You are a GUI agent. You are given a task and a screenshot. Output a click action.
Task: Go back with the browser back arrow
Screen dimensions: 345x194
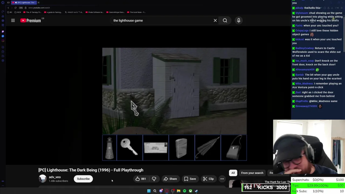pos(8,8)
